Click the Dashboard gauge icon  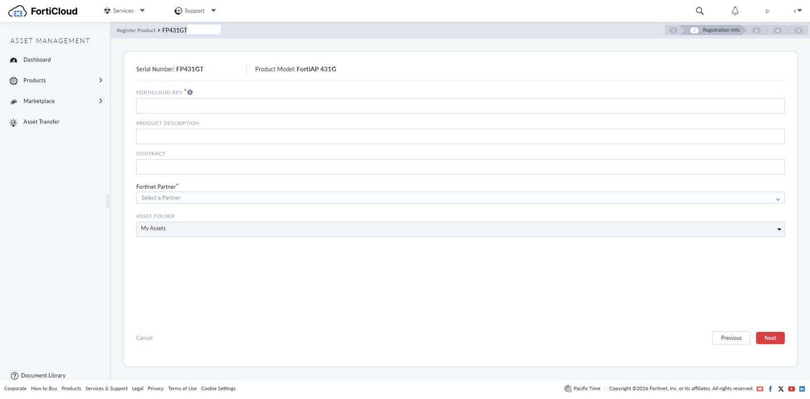pos(14,60)
